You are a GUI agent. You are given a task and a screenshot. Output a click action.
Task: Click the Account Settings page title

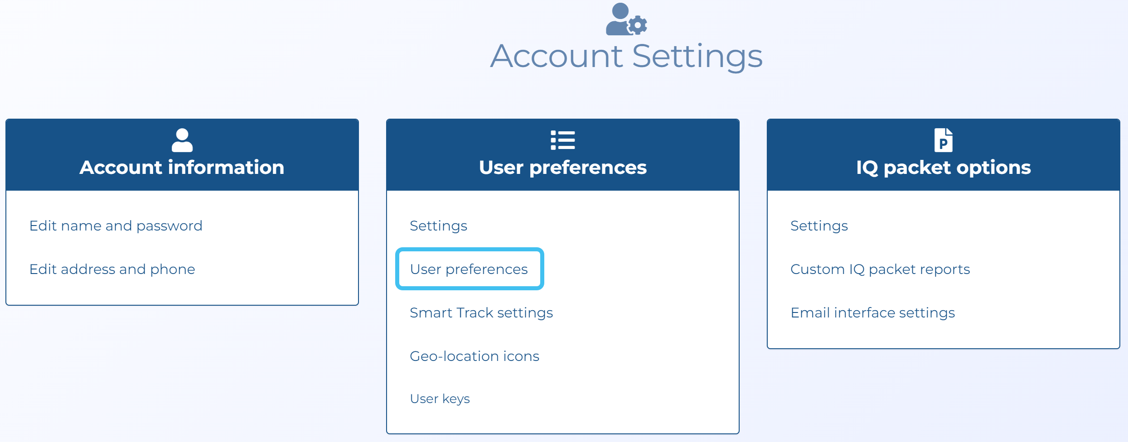(626, 56)
